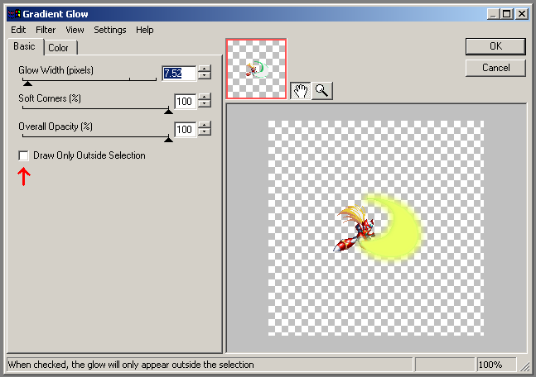Decrease Soft Corners with down arrow
The image size is (536, 377).
click(x=205, y=104)
